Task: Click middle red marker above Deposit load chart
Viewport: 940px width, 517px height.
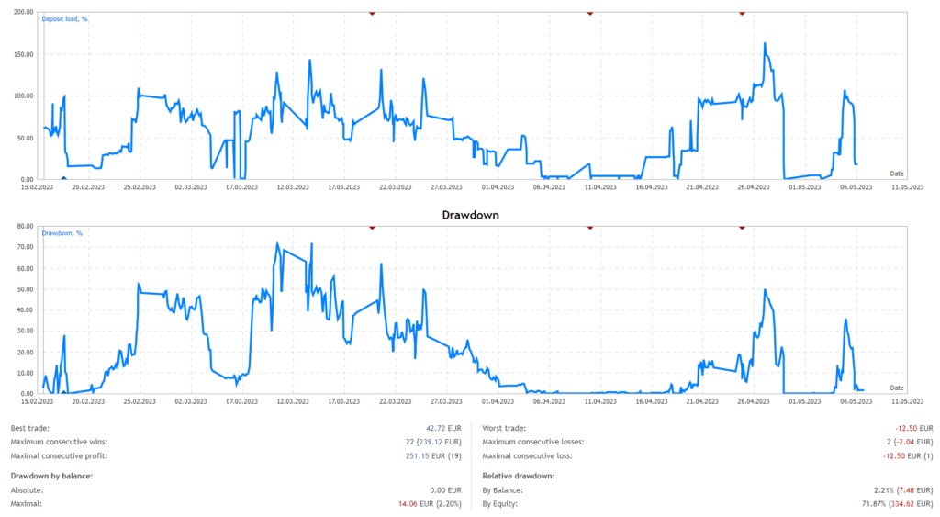Action: pos(590,13)
